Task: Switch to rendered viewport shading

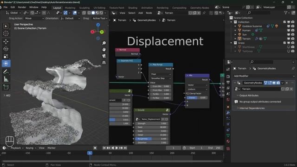Action: [x=101, y=13]
